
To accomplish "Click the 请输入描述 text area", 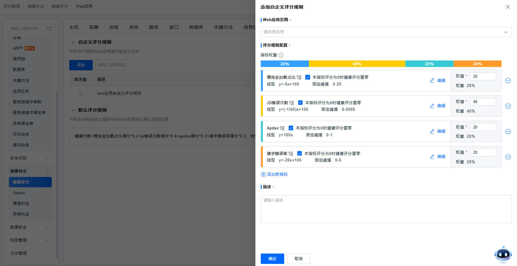I will (386, 209).
